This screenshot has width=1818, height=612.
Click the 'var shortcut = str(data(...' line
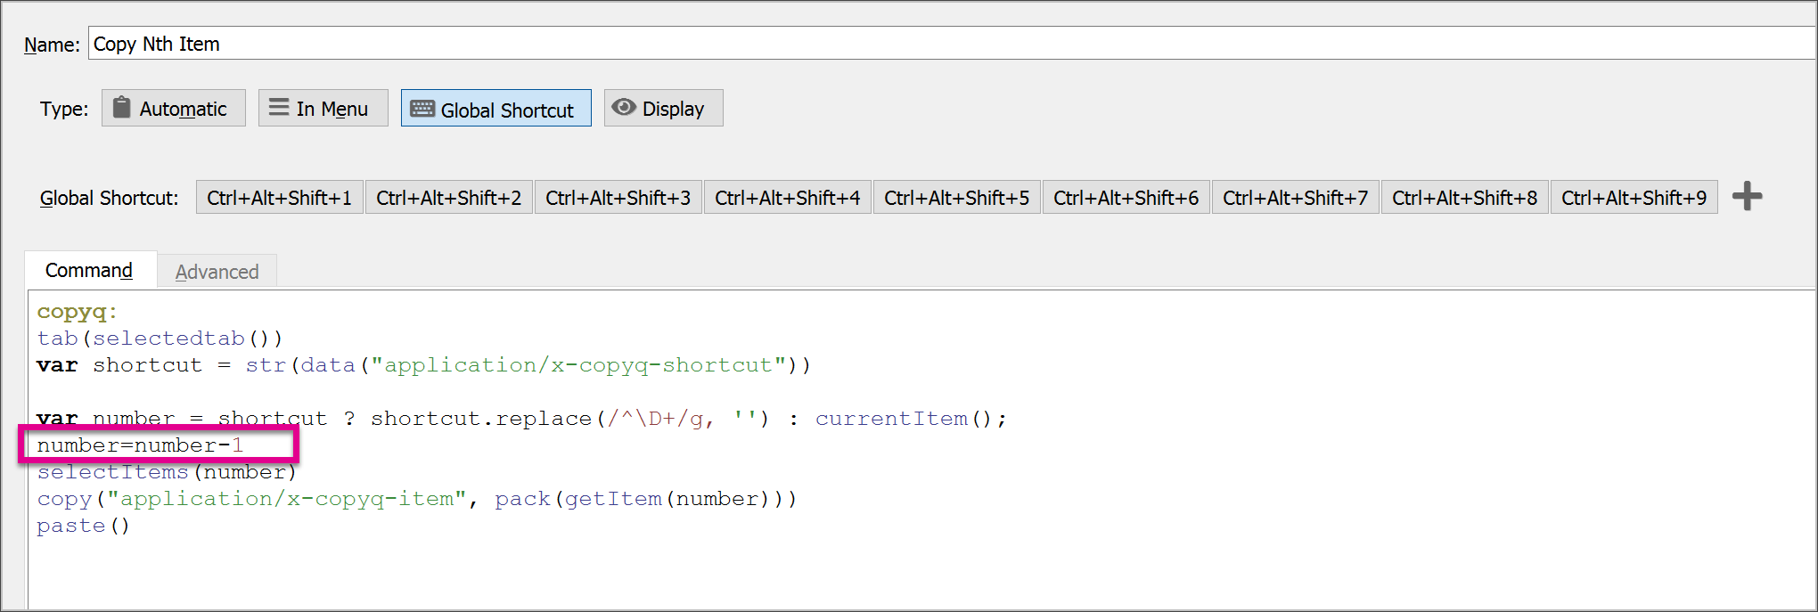tap(423, 365)
